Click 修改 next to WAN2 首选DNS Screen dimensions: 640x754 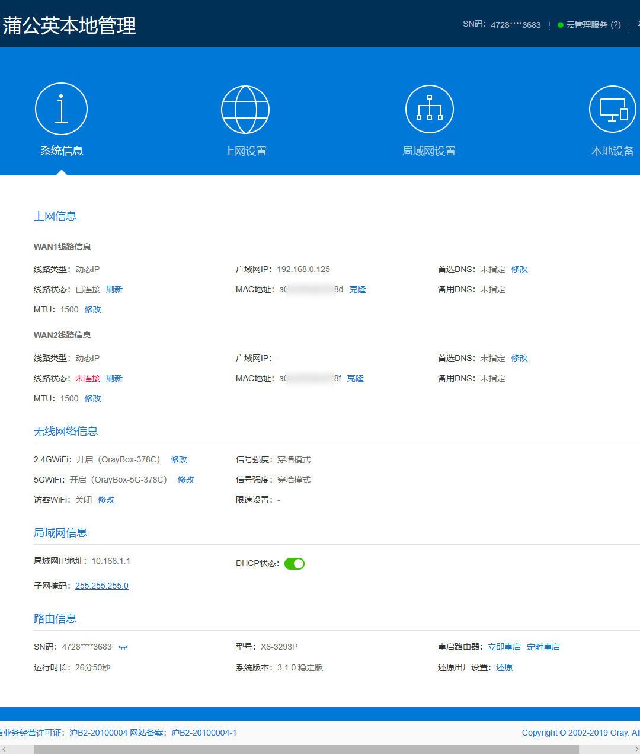[x=519, y=358]
